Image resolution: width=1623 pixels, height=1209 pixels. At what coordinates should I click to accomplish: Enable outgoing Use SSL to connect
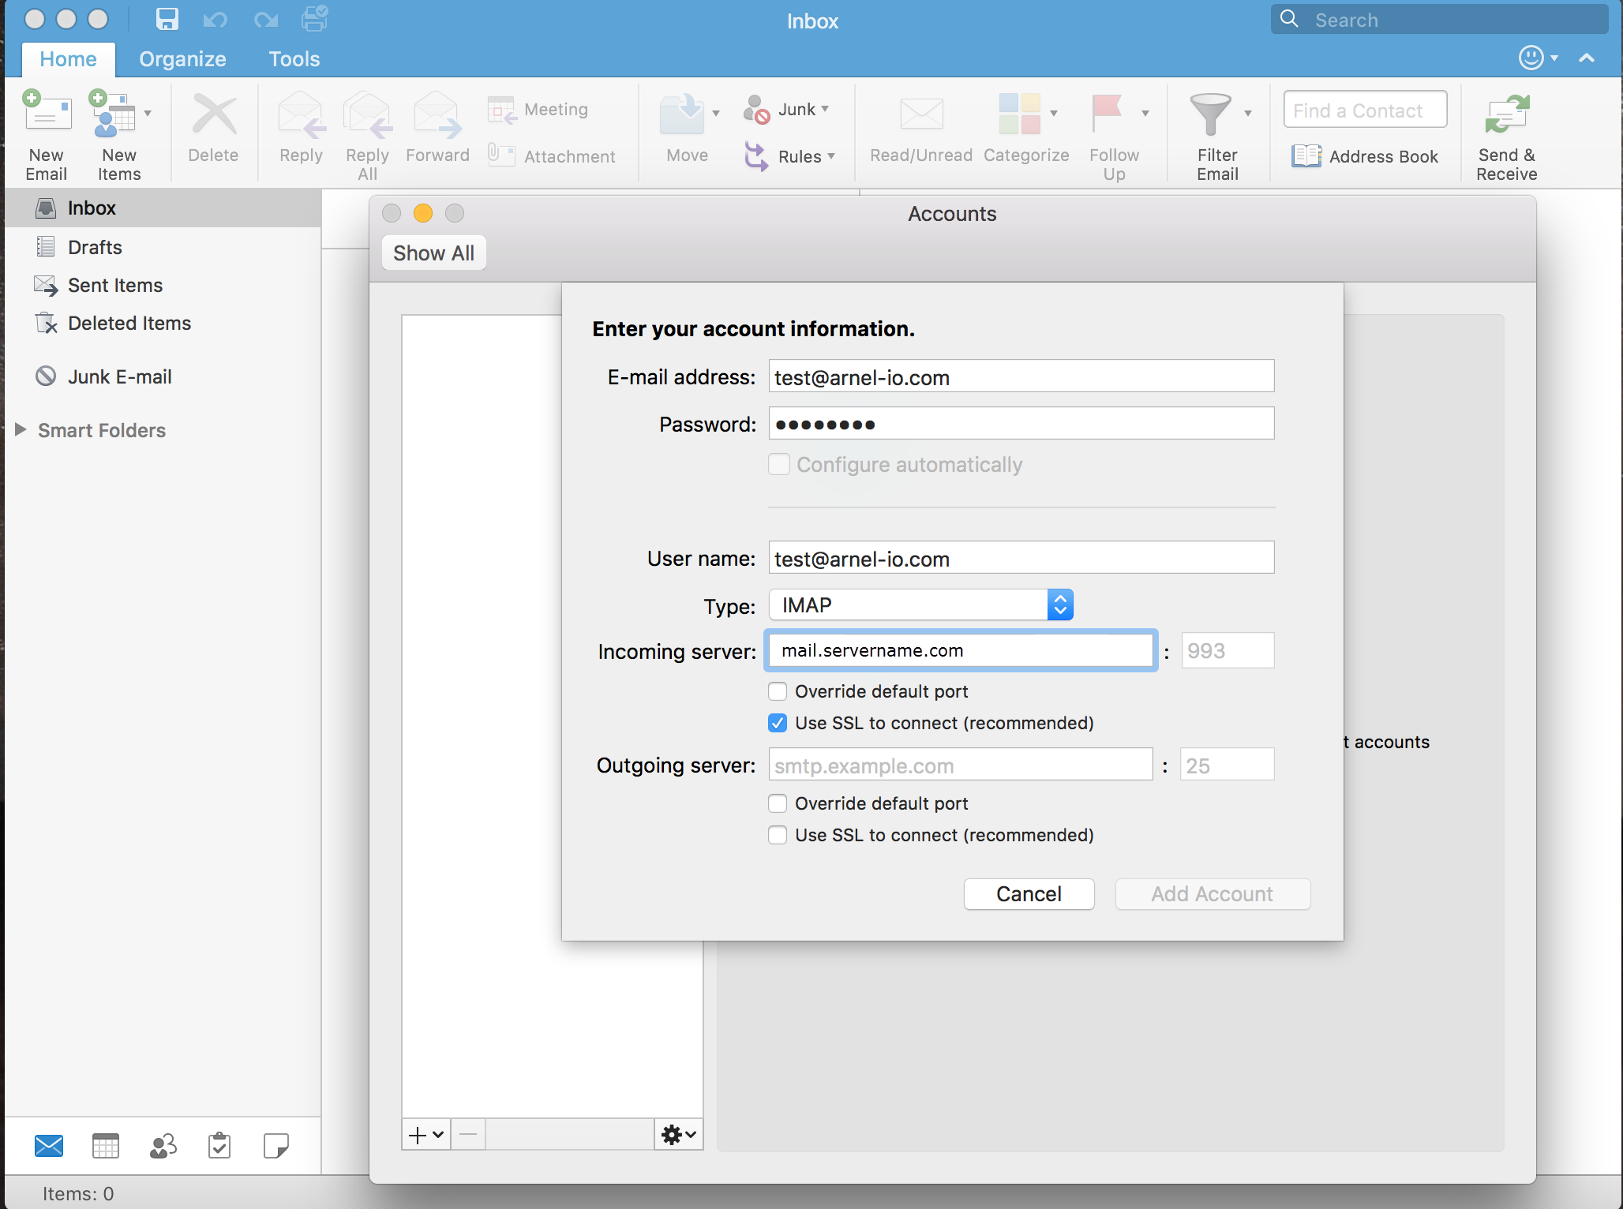point(778,835)
